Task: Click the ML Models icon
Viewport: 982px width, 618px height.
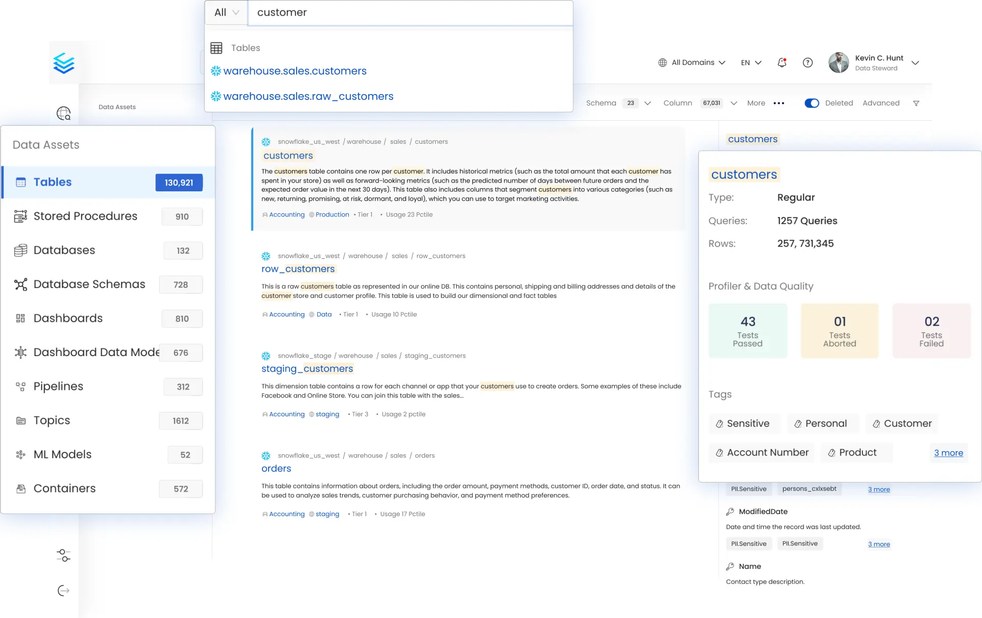Action: (20, 455)
